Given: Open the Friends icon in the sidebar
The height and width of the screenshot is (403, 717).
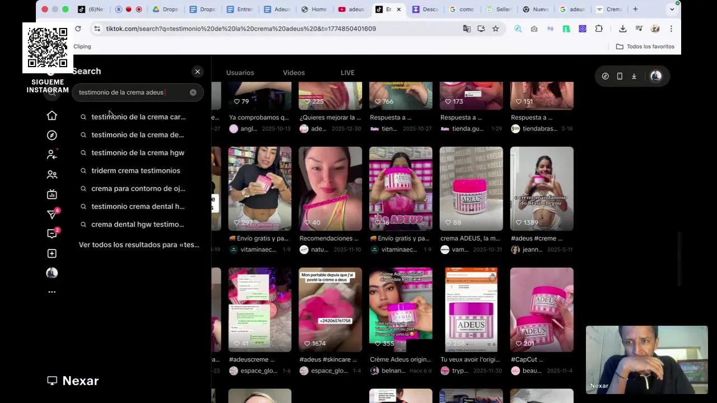Looking at the screenshot, I should [52, 175].
